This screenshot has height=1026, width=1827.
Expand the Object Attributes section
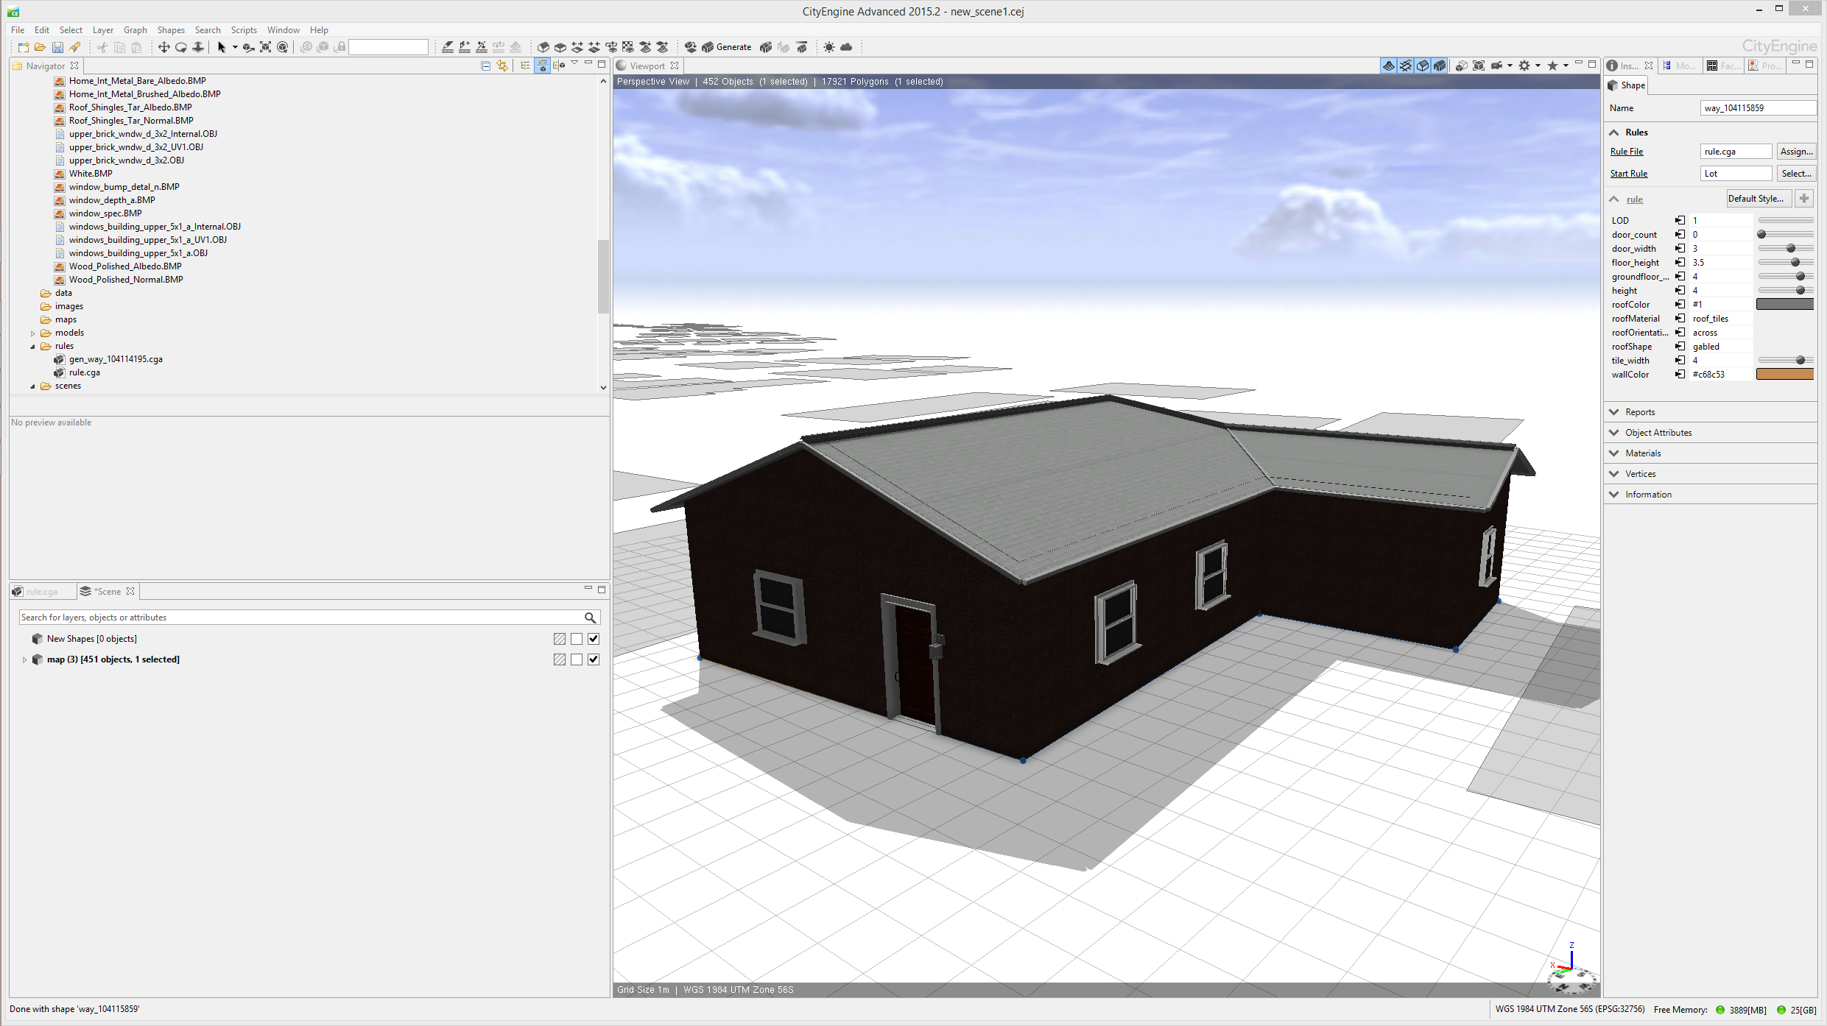[x=1614, y=433]
